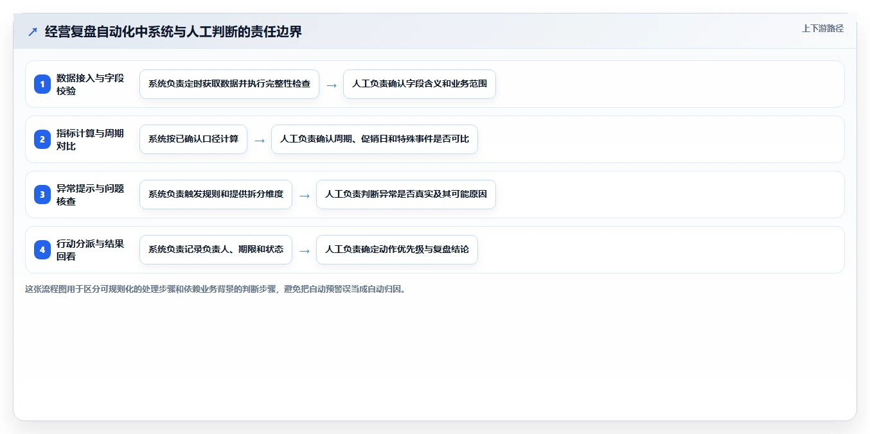870x434 pixels.
Task: Select the 异常提示与问题核查 step label
Action: pyautogui.click(x=91, y=195)
